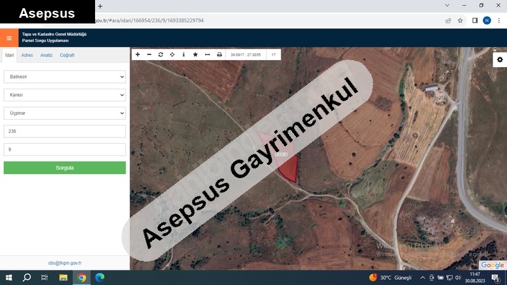Screen dimensions: 507x285
Task: Click the block number field containing 236
Action: (65, 132)
